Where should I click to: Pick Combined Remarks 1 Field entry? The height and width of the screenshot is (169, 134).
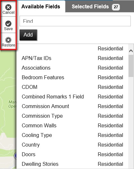72,97
